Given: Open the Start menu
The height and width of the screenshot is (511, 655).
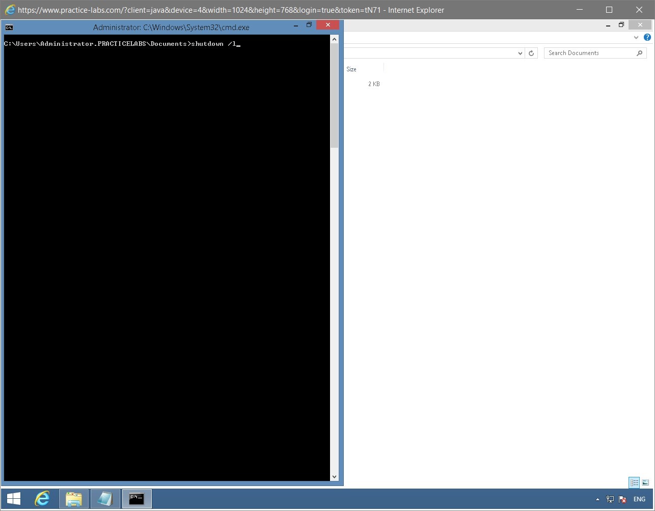Looking at the screenshot, I should pos(13,499).
